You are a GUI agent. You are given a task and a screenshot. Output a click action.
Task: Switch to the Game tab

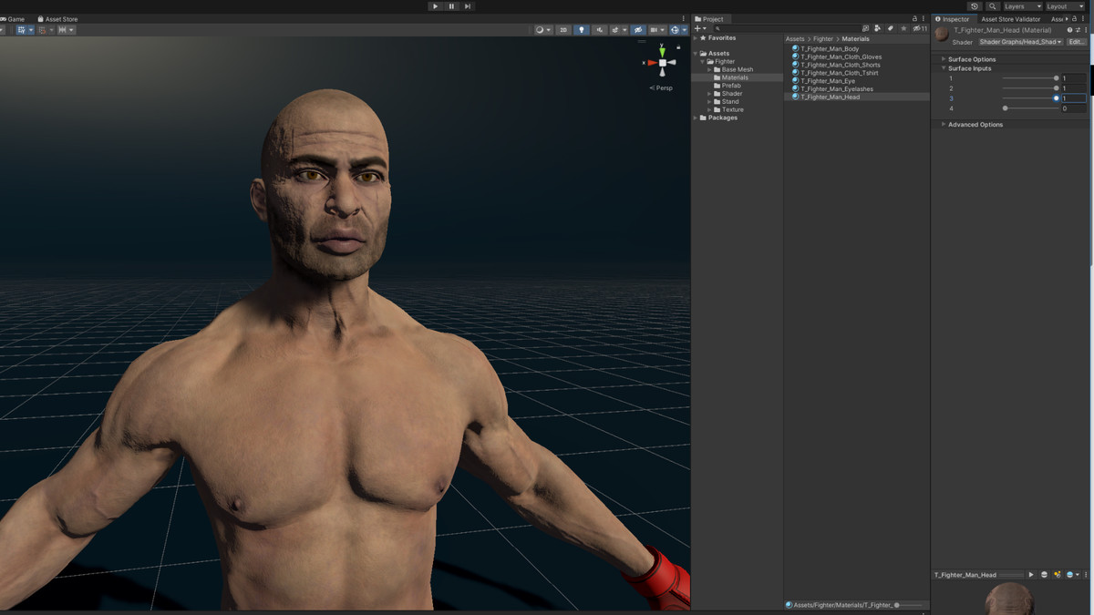(13, 19)
